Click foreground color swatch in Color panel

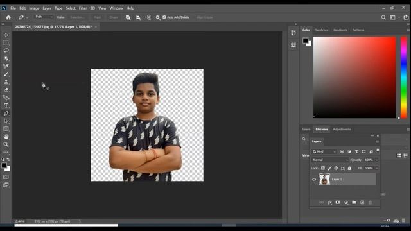click(x=306, y=40)
